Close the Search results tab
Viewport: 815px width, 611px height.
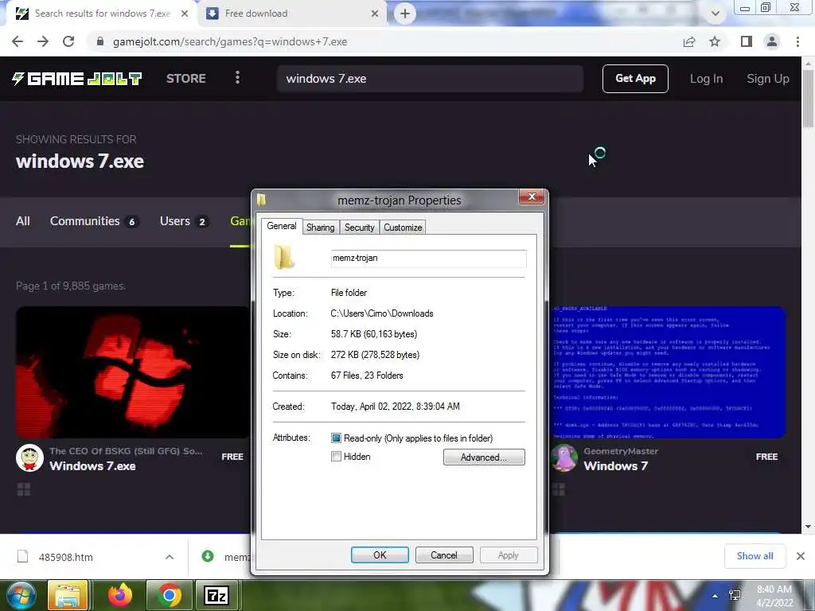pyautogui.click(x=185, y=14)
